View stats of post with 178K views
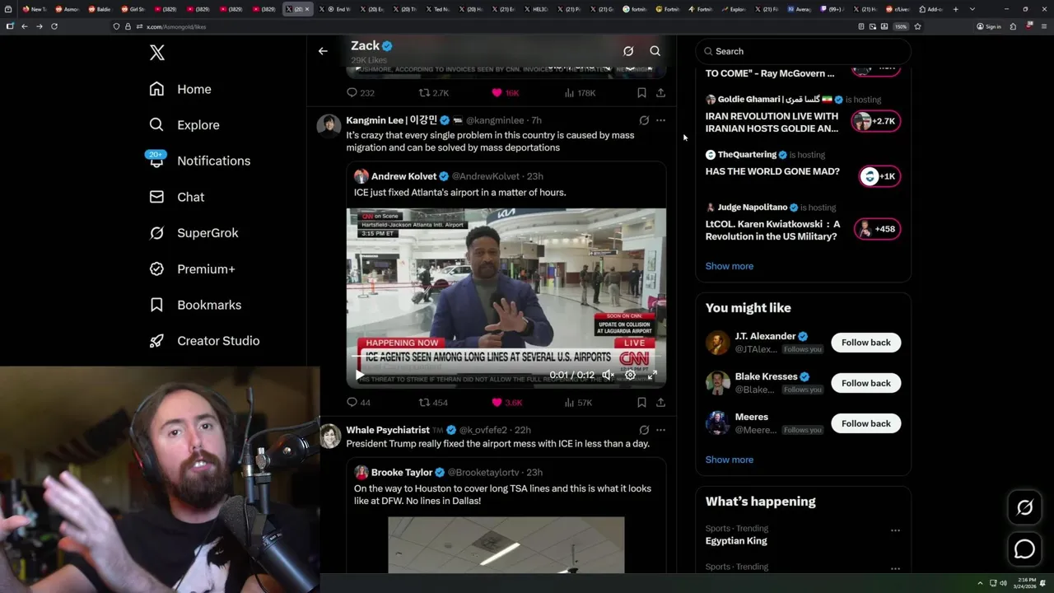Image resolution: width=1054 pixels, height=593 pixels. [580, 93]
